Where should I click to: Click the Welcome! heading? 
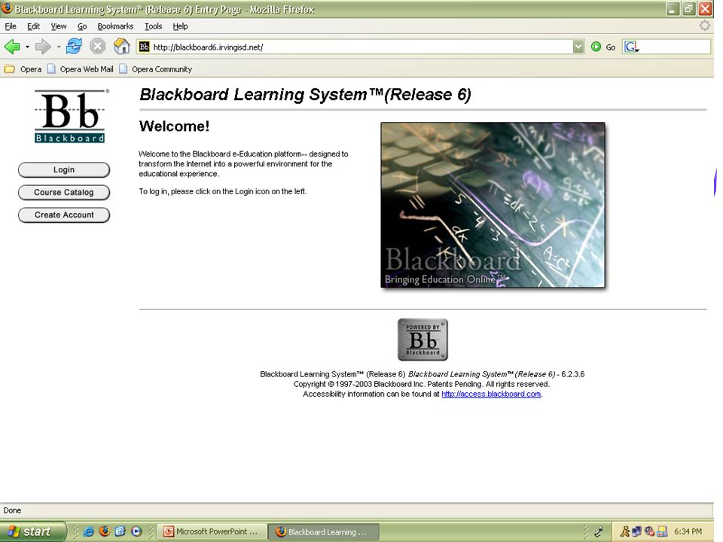[x=174, y=126]
